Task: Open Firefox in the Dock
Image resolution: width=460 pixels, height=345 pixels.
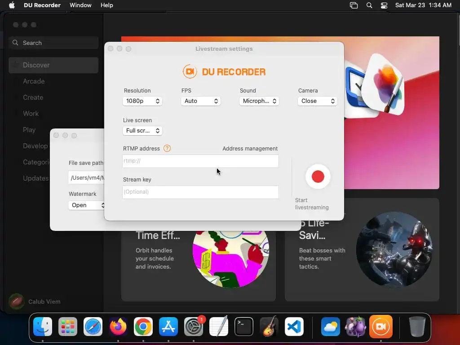Action: click(118, 327)
